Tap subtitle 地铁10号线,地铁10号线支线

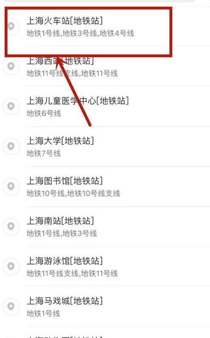73,193
